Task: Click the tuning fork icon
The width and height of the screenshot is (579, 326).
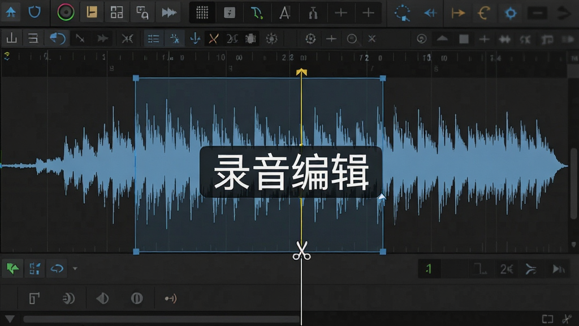Action: point(313,13)
